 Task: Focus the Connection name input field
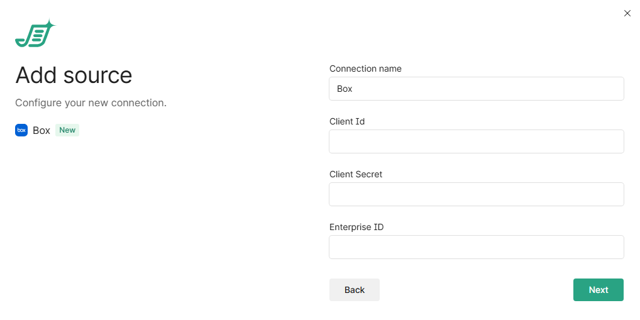coord(476,89)
